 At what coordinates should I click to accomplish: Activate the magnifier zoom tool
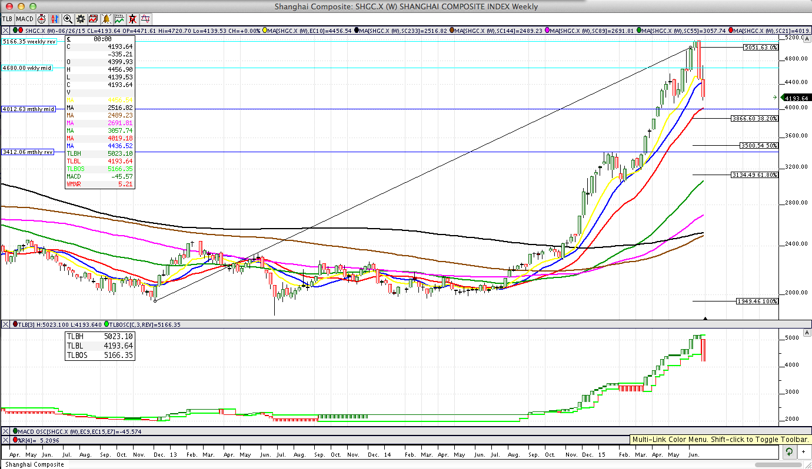pos(68,19)
